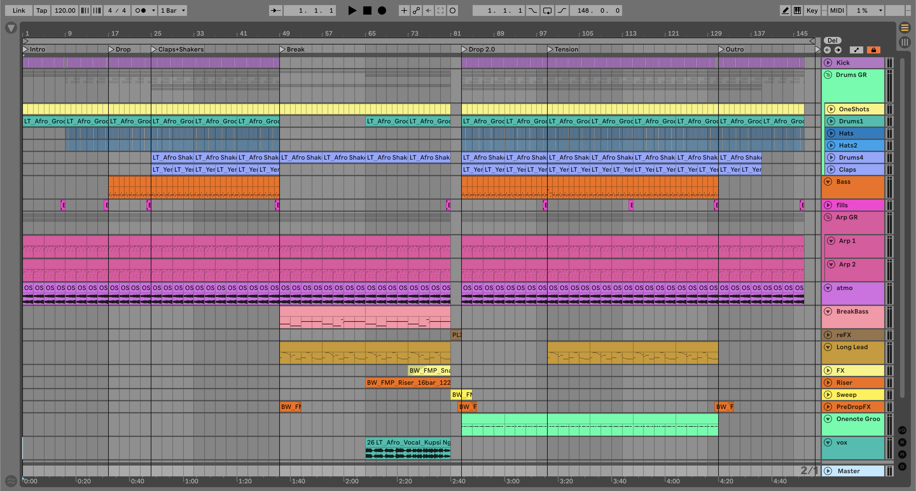This screenshot has width=916, height=491.
Task: Click the Key map mode button
Action: click(812, 10)
